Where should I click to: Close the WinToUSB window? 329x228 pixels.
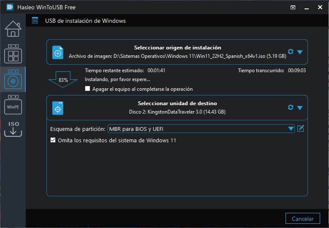(320, 7)
